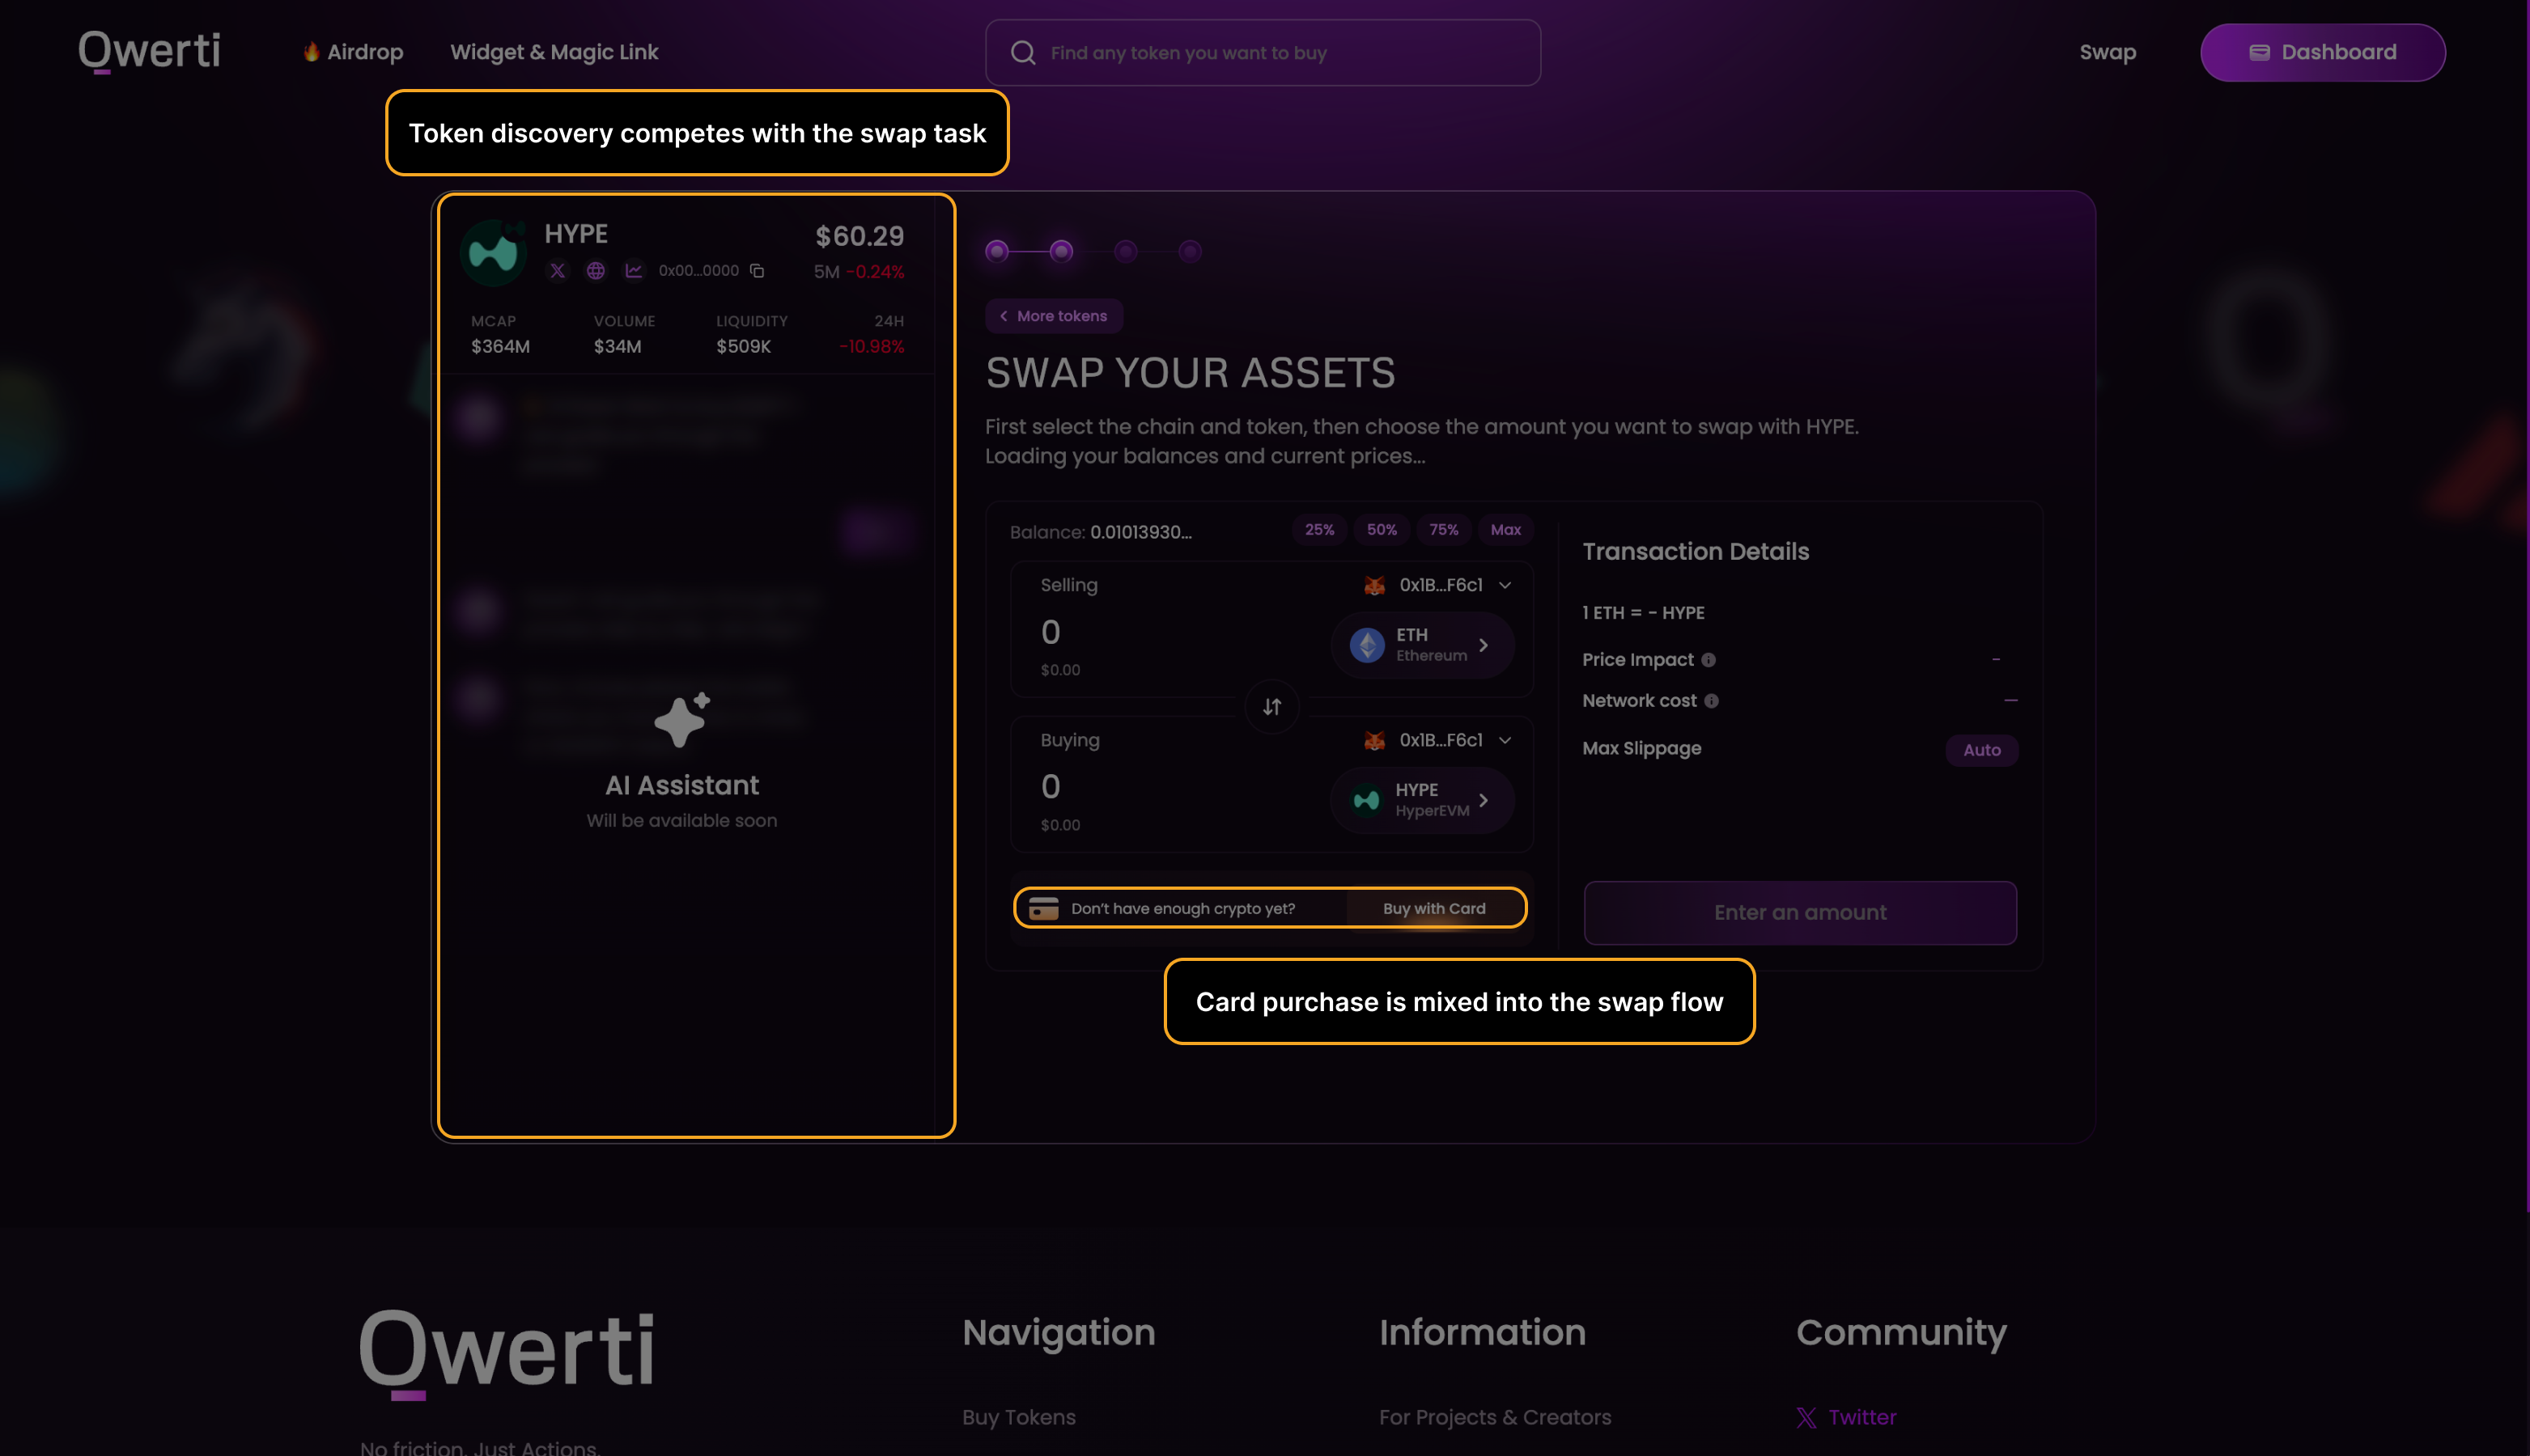The height and width of the screenshot is (1456, 2530).
Task: Click the footer X Twitter icon
Action: tap(1806, 1418)
